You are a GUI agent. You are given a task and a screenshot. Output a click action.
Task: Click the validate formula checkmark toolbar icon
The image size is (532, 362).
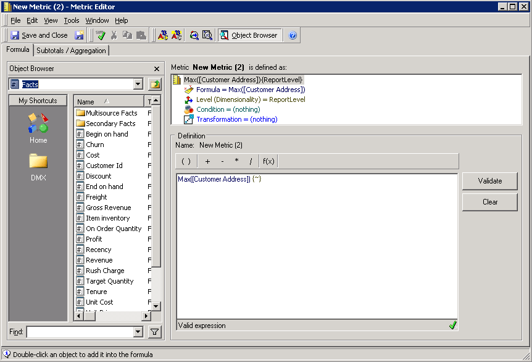(x=101, y=35)
